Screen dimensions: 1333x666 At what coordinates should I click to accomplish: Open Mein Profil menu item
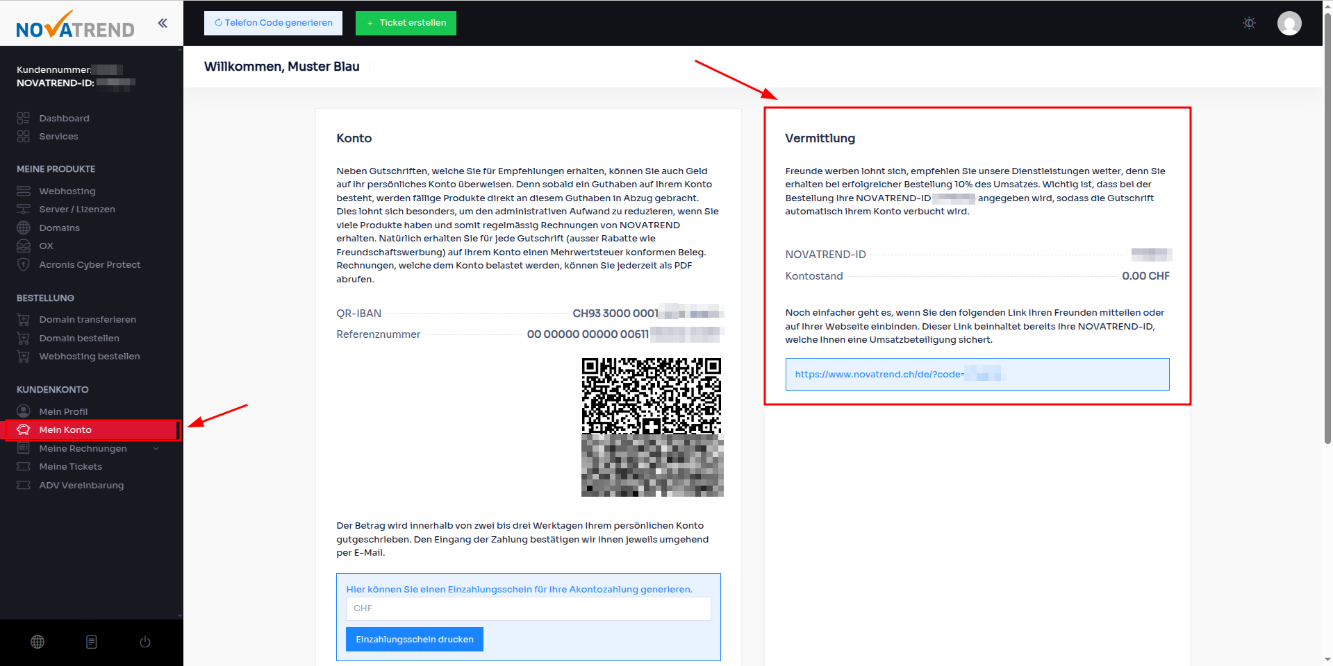pos(63,411)
